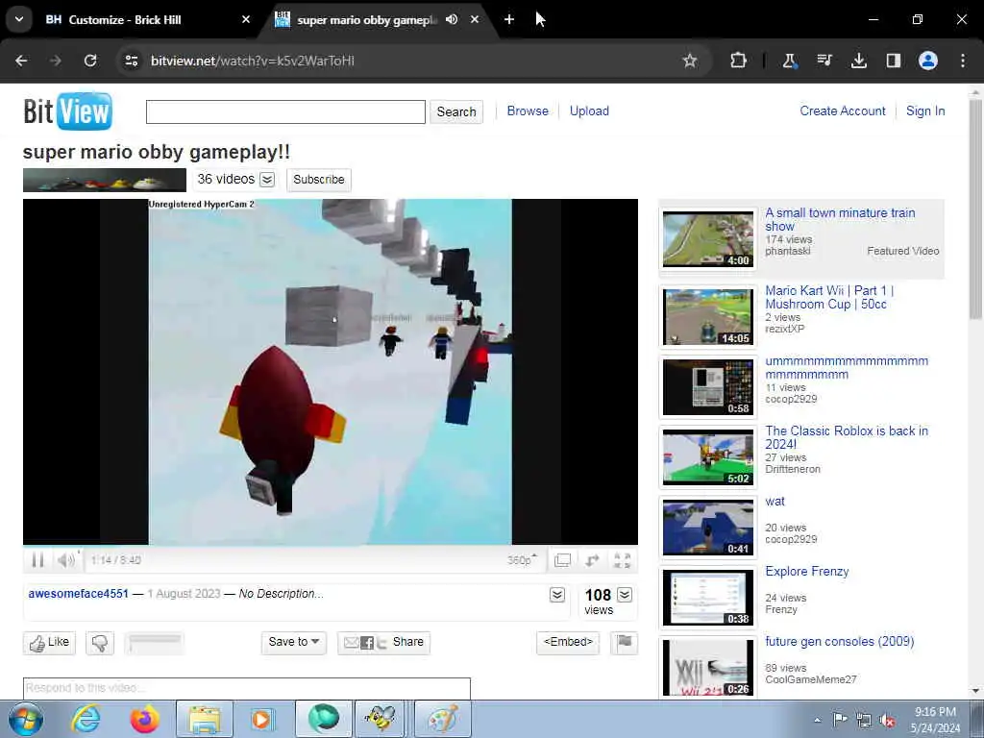The width and height of the screenshot is (984, 738).
Task: Click the pop-out arrows player icon
Action: [592, 560]
